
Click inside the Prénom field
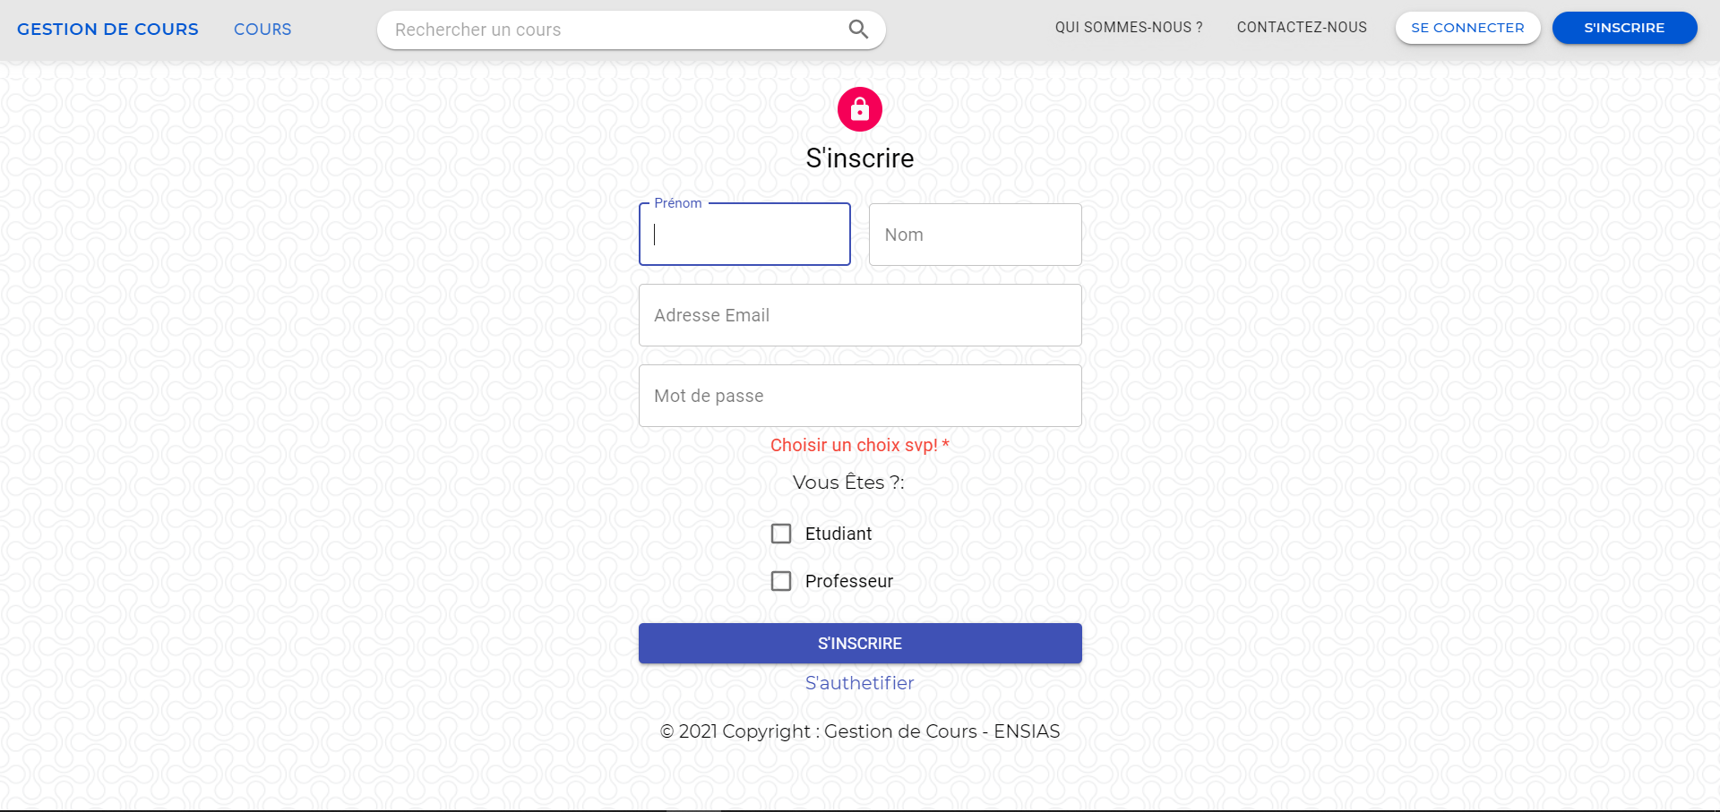tap(744, 235)
